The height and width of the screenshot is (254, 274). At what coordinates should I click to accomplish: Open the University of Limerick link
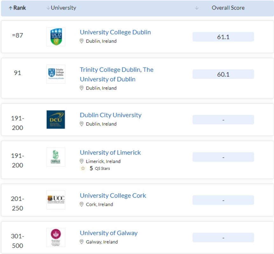coord(110,152)
